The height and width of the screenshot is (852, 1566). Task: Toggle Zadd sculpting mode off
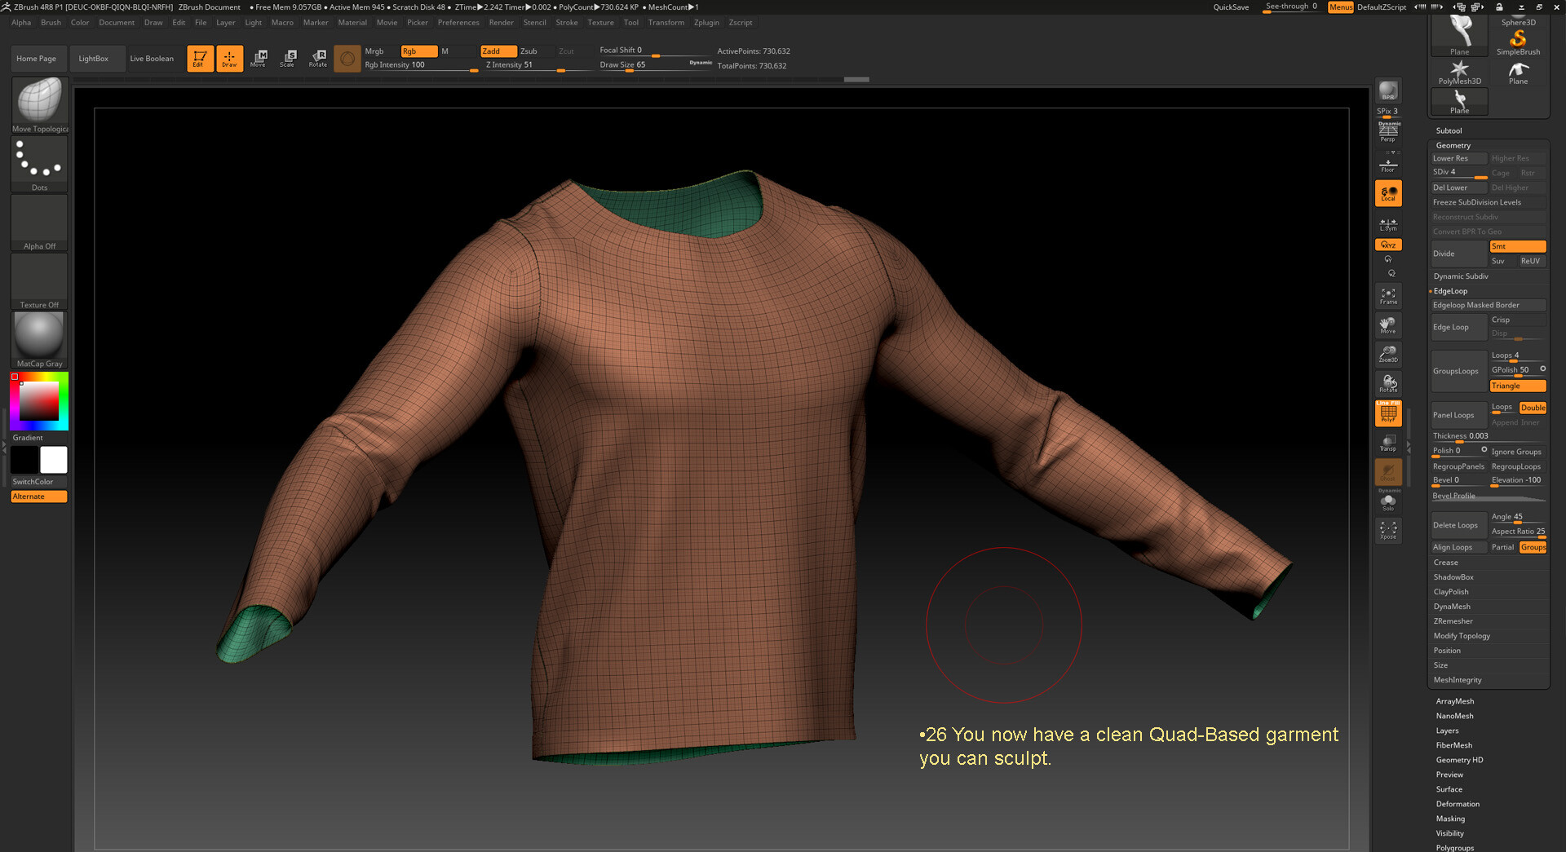498,51
